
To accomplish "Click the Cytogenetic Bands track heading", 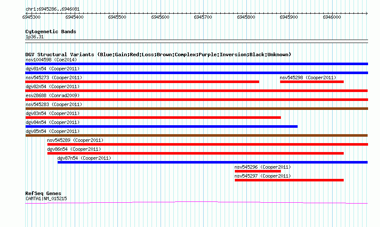I will coord(51,32).
